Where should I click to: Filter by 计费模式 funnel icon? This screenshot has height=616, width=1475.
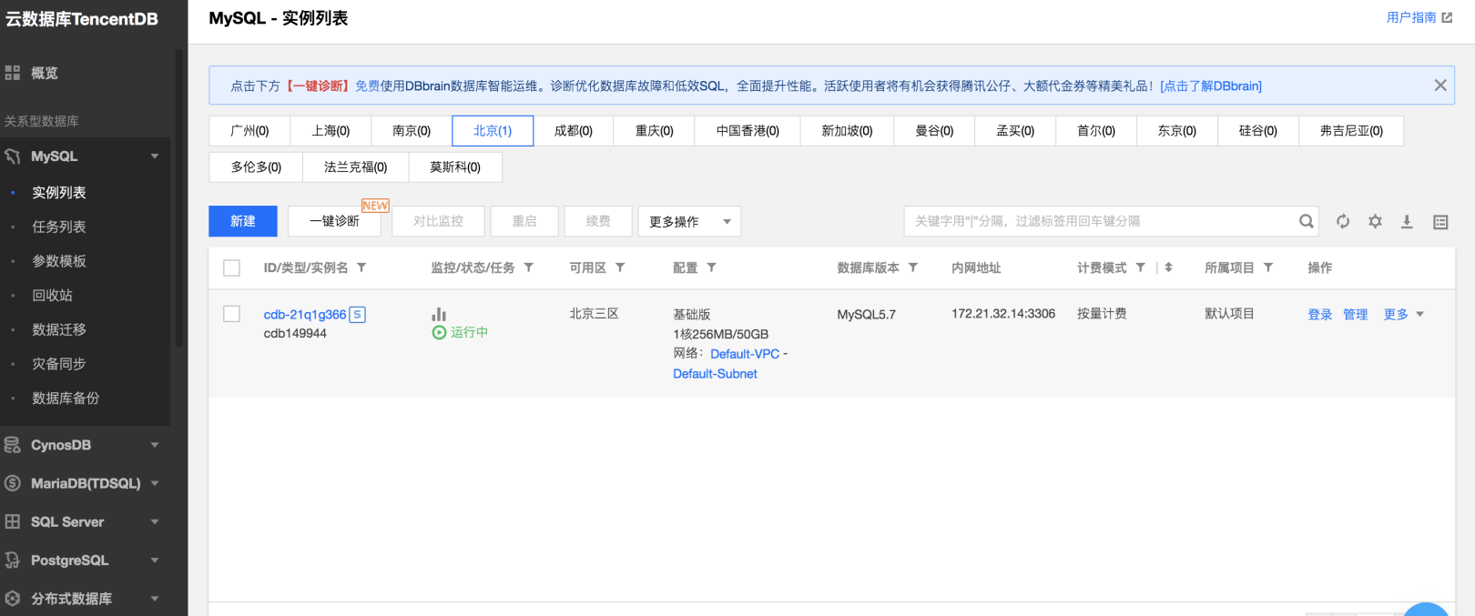1141,268
